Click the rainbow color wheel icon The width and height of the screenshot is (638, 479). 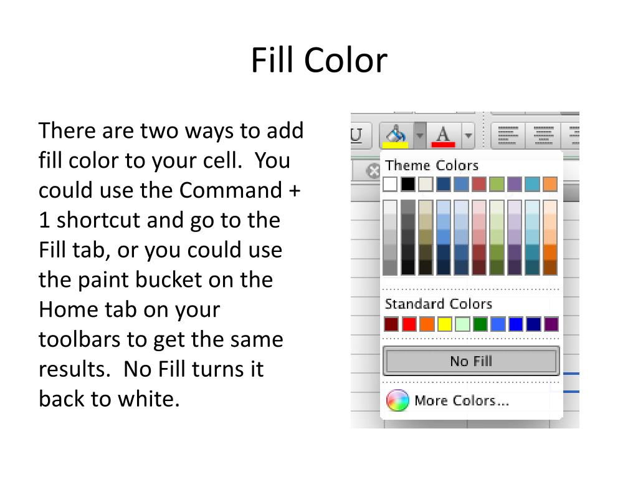click(398, 400)
